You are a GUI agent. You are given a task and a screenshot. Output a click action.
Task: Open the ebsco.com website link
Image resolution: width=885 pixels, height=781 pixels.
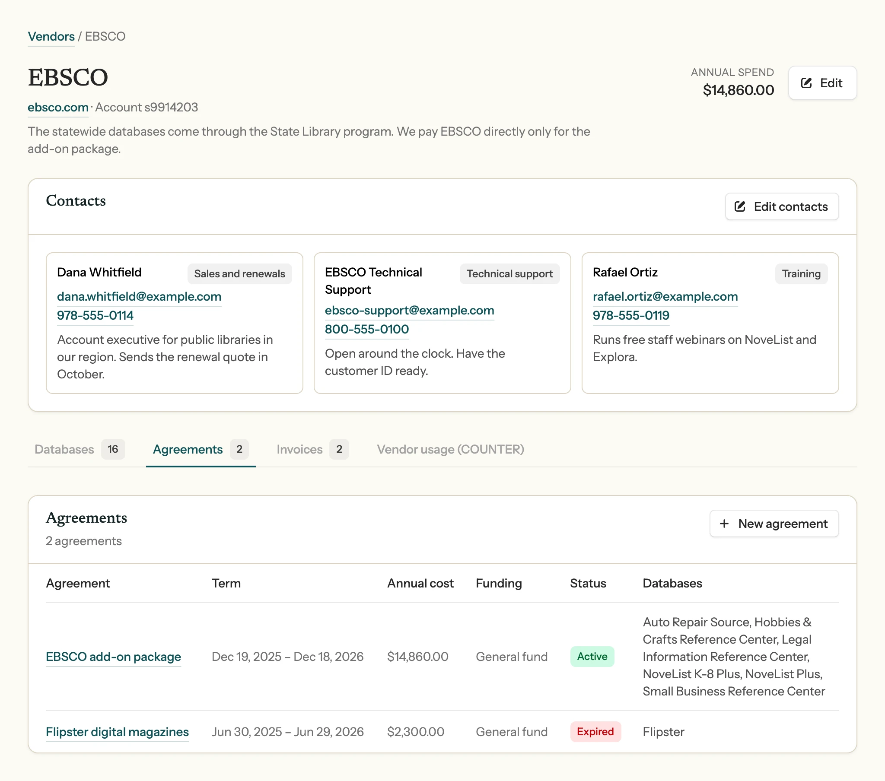click(x=58, y=108)
